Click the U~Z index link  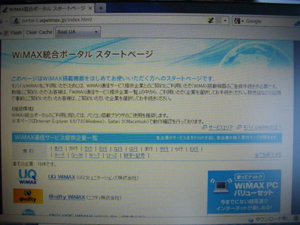(111, 155)
